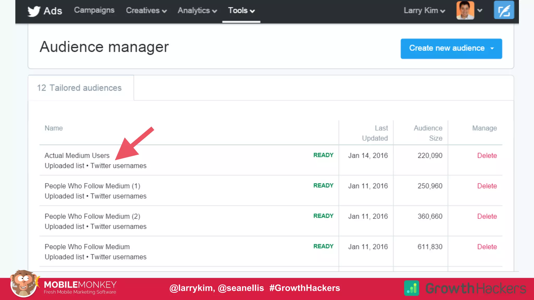Click the Twitter bird logo
534x300 pixels.
(34, 11)
